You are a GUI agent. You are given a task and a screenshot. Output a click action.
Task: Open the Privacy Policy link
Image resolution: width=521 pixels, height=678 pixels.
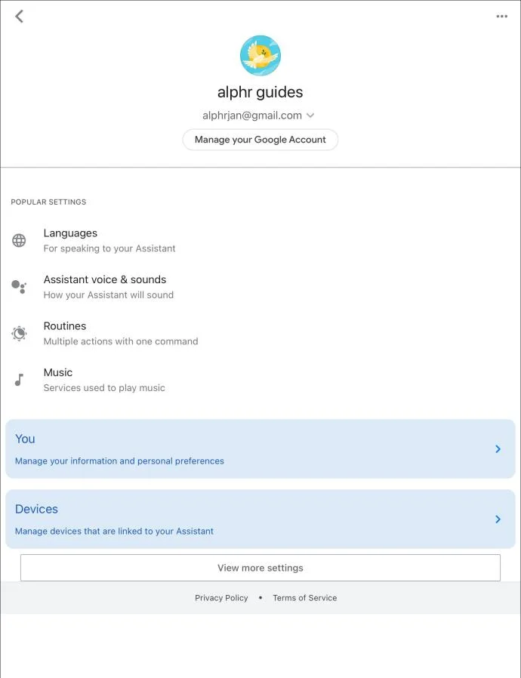point(221,597)
